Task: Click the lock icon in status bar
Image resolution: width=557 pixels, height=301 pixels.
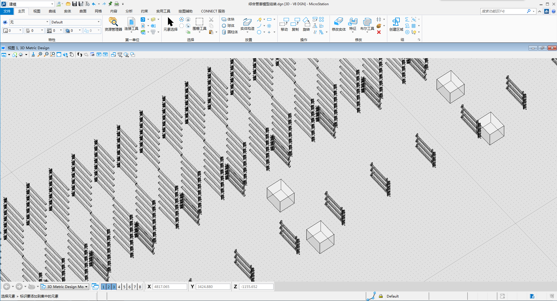Action: 381,296
